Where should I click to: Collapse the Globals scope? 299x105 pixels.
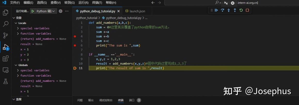pyautogui.click(x=16, y=65)
